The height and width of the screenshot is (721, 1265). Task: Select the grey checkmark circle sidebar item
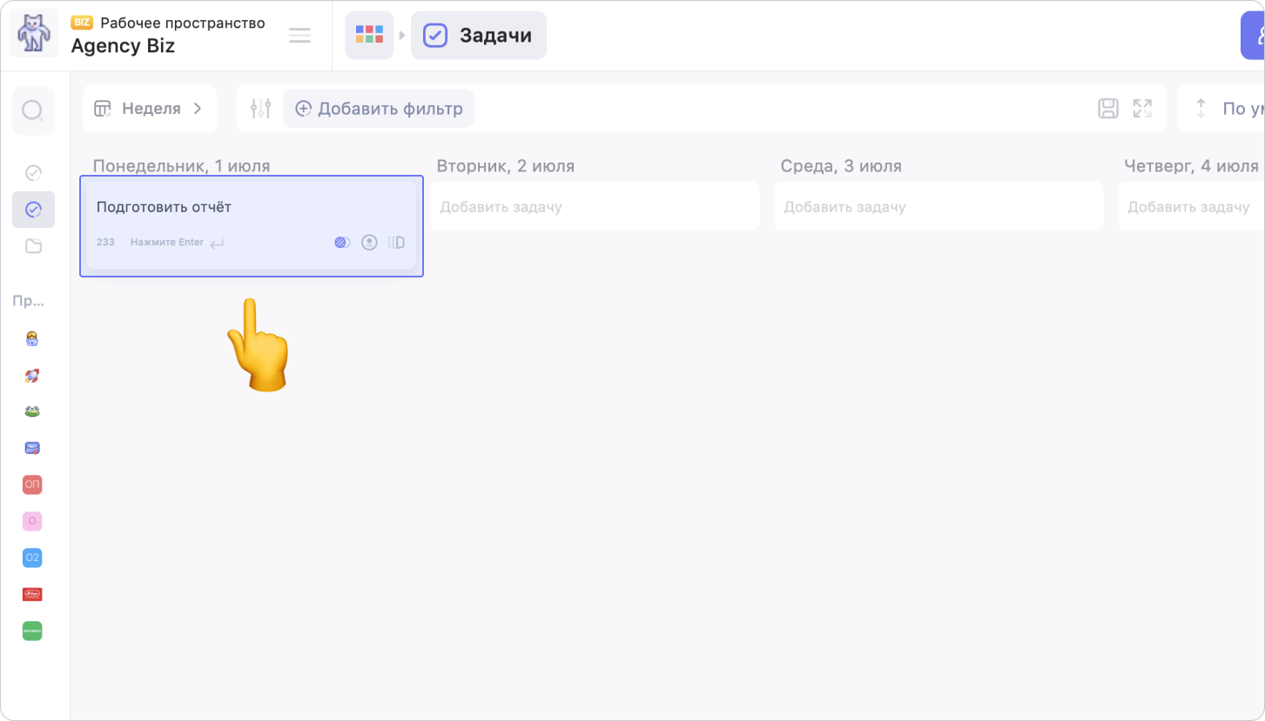tap(33, 172)
